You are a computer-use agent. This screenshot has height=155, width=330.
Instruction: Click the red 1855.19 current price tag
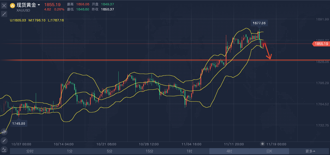pyautogui.click(x=321, y=44)
